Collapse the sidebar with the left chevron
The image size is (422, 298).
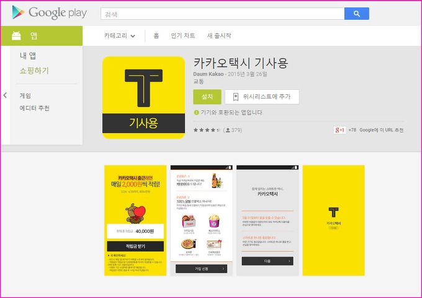(x=5, y=95)
